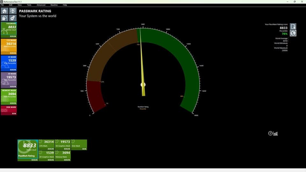Click the Your System vs the world subtitle

(x=38, y=16)
